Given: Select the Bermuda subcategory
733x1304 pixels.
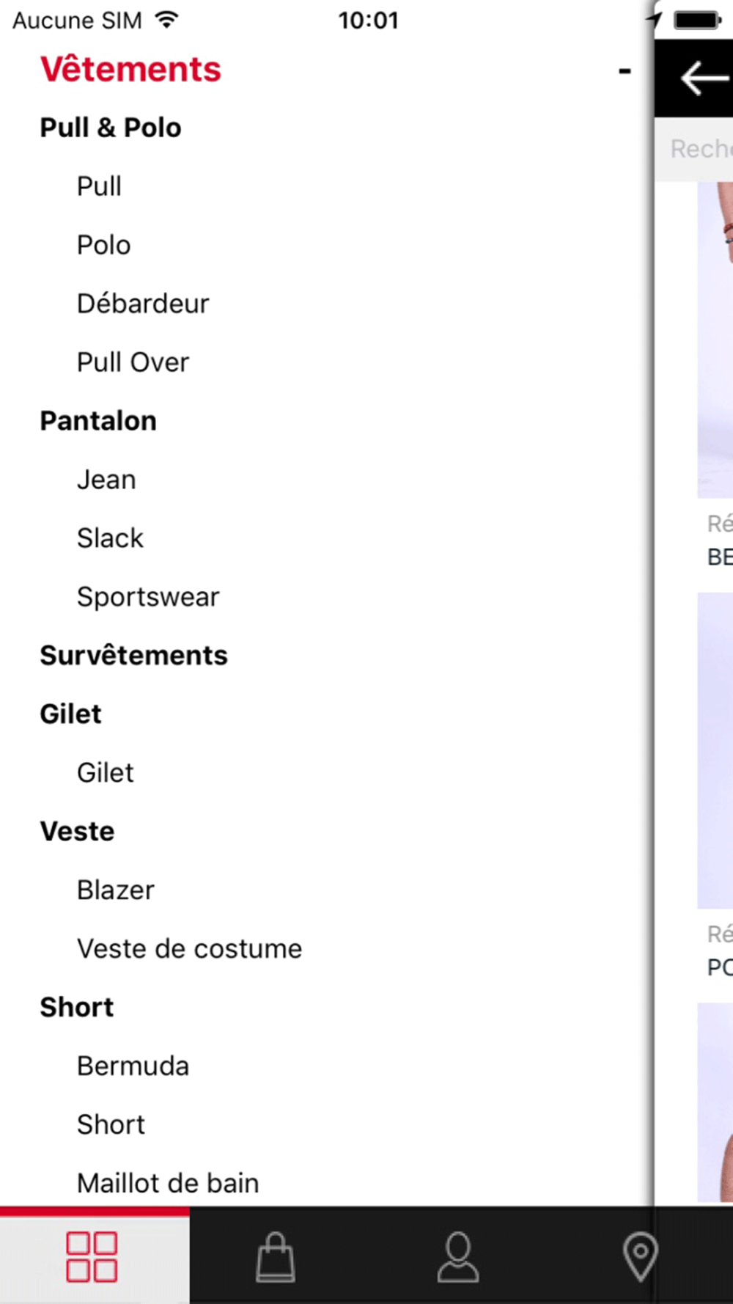Looking at the screenshot, I should [133, 1066].
